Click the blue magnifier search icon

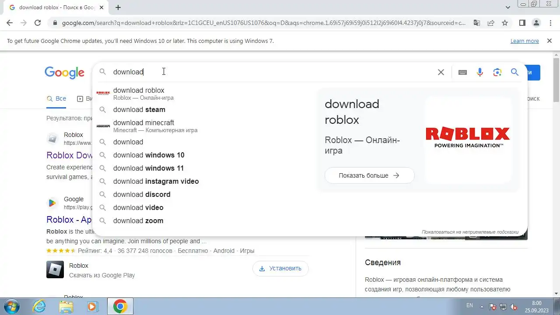tap(514, 72)
